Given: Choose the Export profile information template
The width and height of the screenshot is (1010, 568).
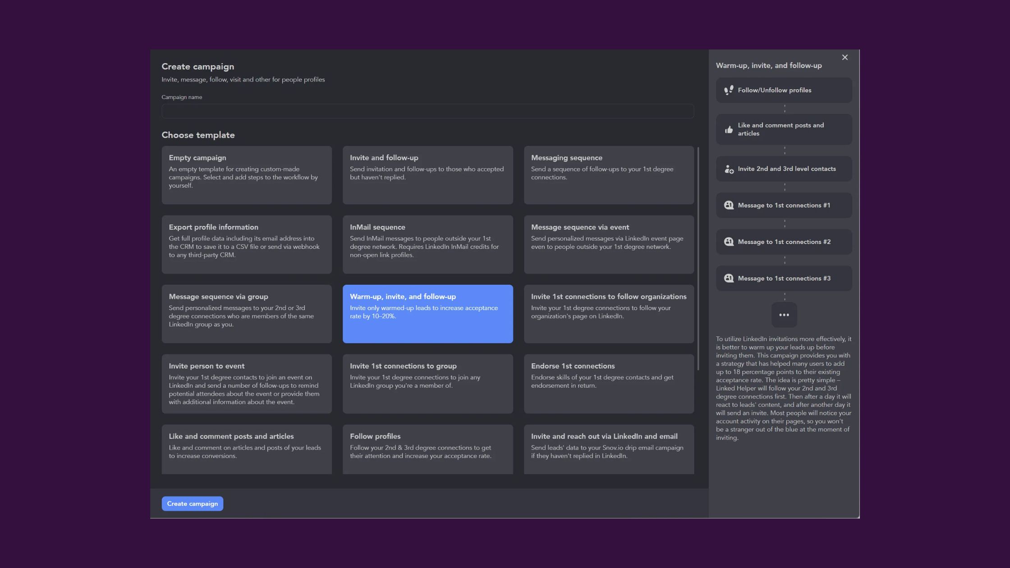Looking at the screenshot, I should [x=247, y=244].
